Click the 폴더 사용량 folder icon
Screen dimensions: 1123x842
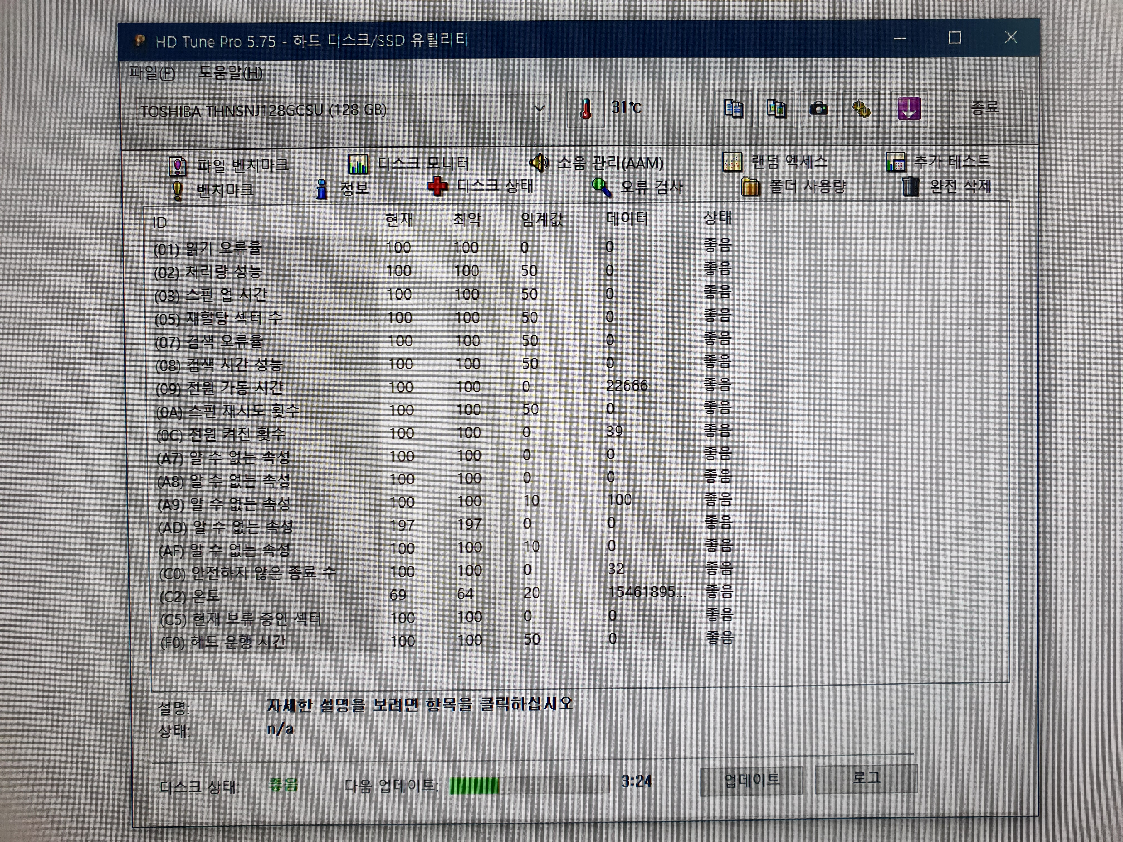[x=750, y=187]
